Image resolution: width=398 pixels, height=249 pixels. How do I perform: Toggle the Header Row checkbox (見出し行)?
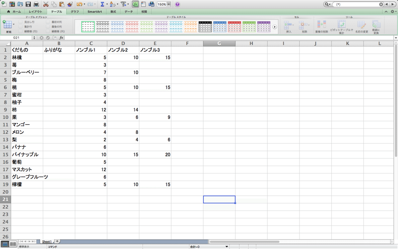click(x=21, y=22)
